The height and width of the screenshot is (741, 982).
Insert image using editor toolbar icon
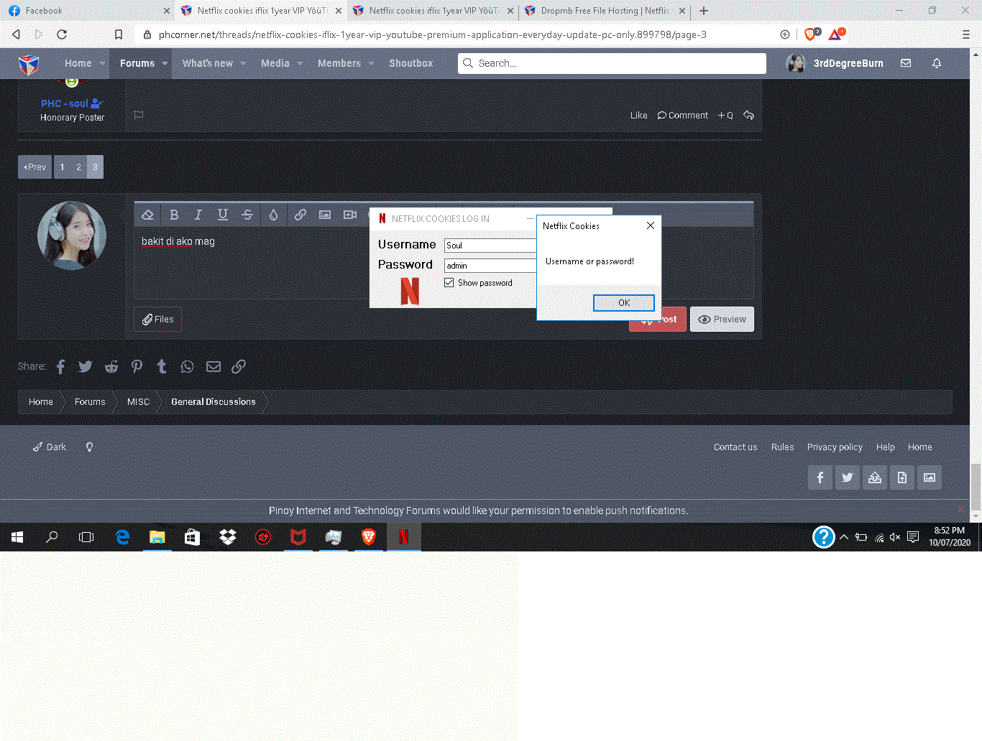(x=325, y=215)
